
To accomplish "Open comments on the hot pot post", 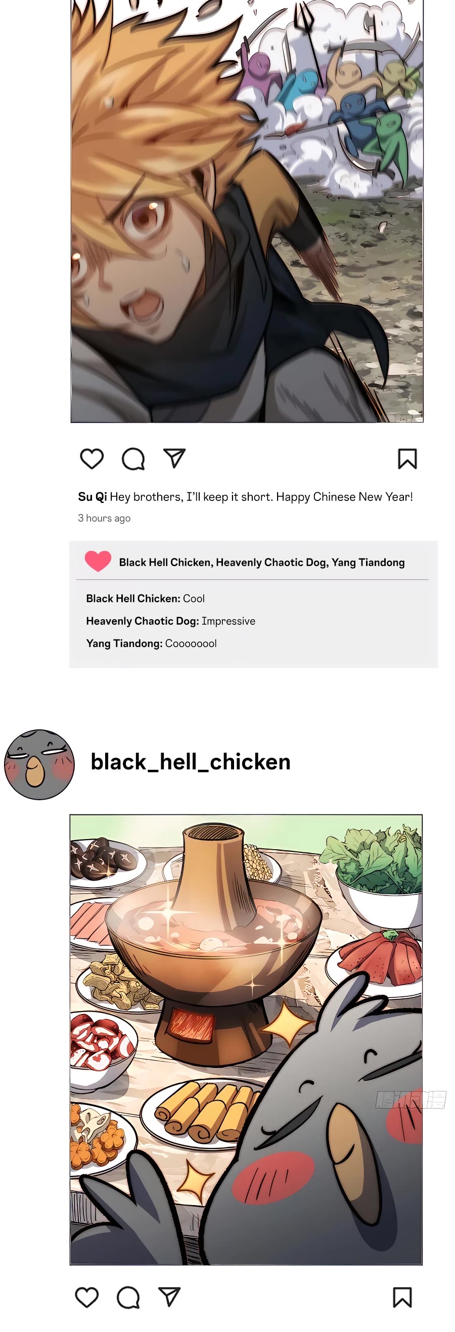I will [128, 1297].
